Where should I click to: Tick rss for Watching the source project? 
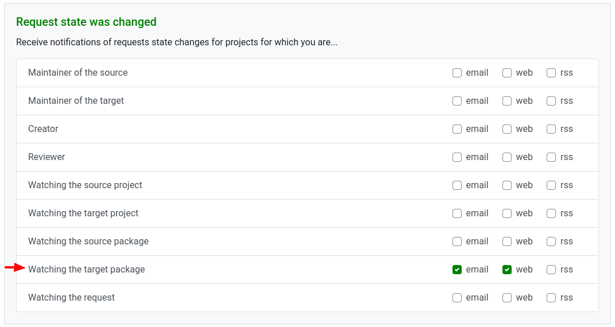[551, 185]
